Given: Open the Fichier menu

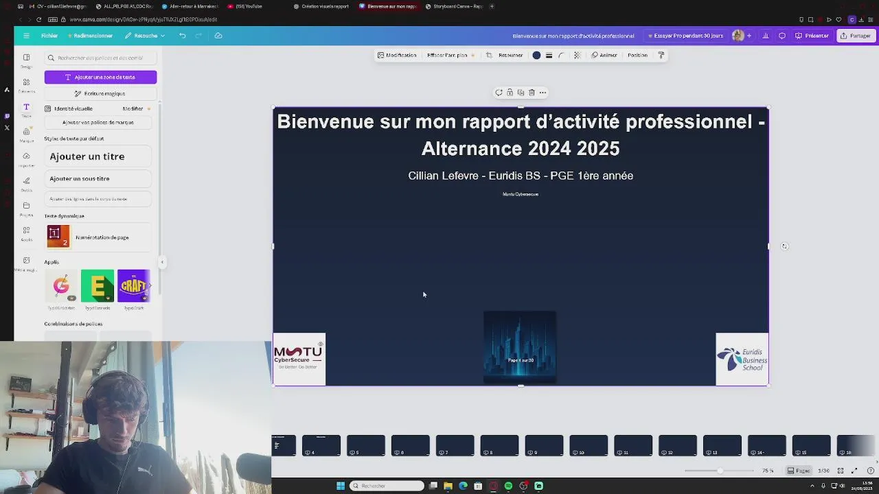Looking at the screenshot, I should click(49, 36).
